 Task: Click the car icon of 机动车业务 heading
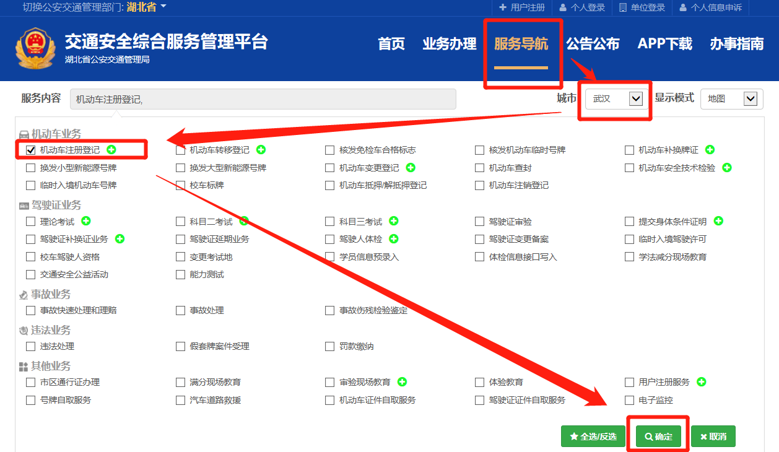[x=24, y=134]
